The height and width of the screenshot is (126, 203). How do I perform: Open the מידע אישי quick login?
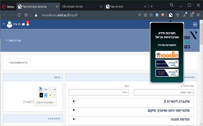[x=167, y=64]
